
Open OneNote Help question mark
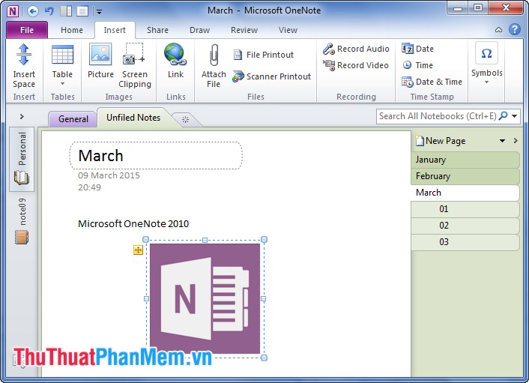pos(515,30)
